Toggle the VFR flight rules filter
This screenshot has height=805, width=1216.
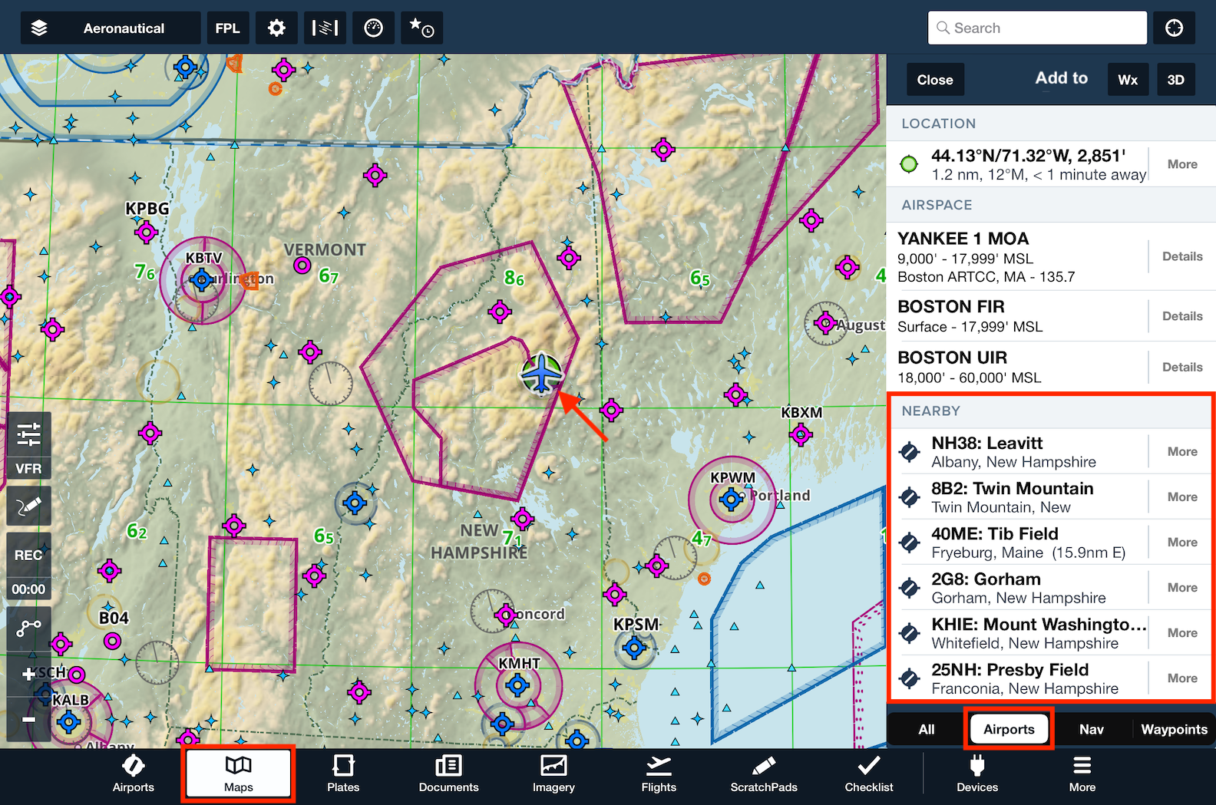point(28,469)
